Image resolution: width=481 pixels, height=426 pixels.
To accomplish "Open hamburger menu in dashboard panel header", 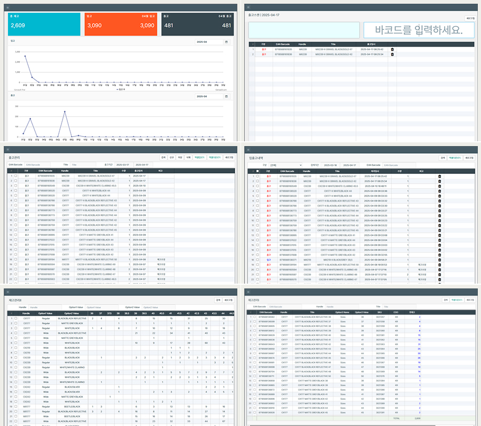I will [7, 7].
